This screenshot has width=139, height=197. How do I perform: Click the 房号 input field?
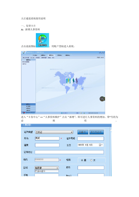tap(91, 168)
